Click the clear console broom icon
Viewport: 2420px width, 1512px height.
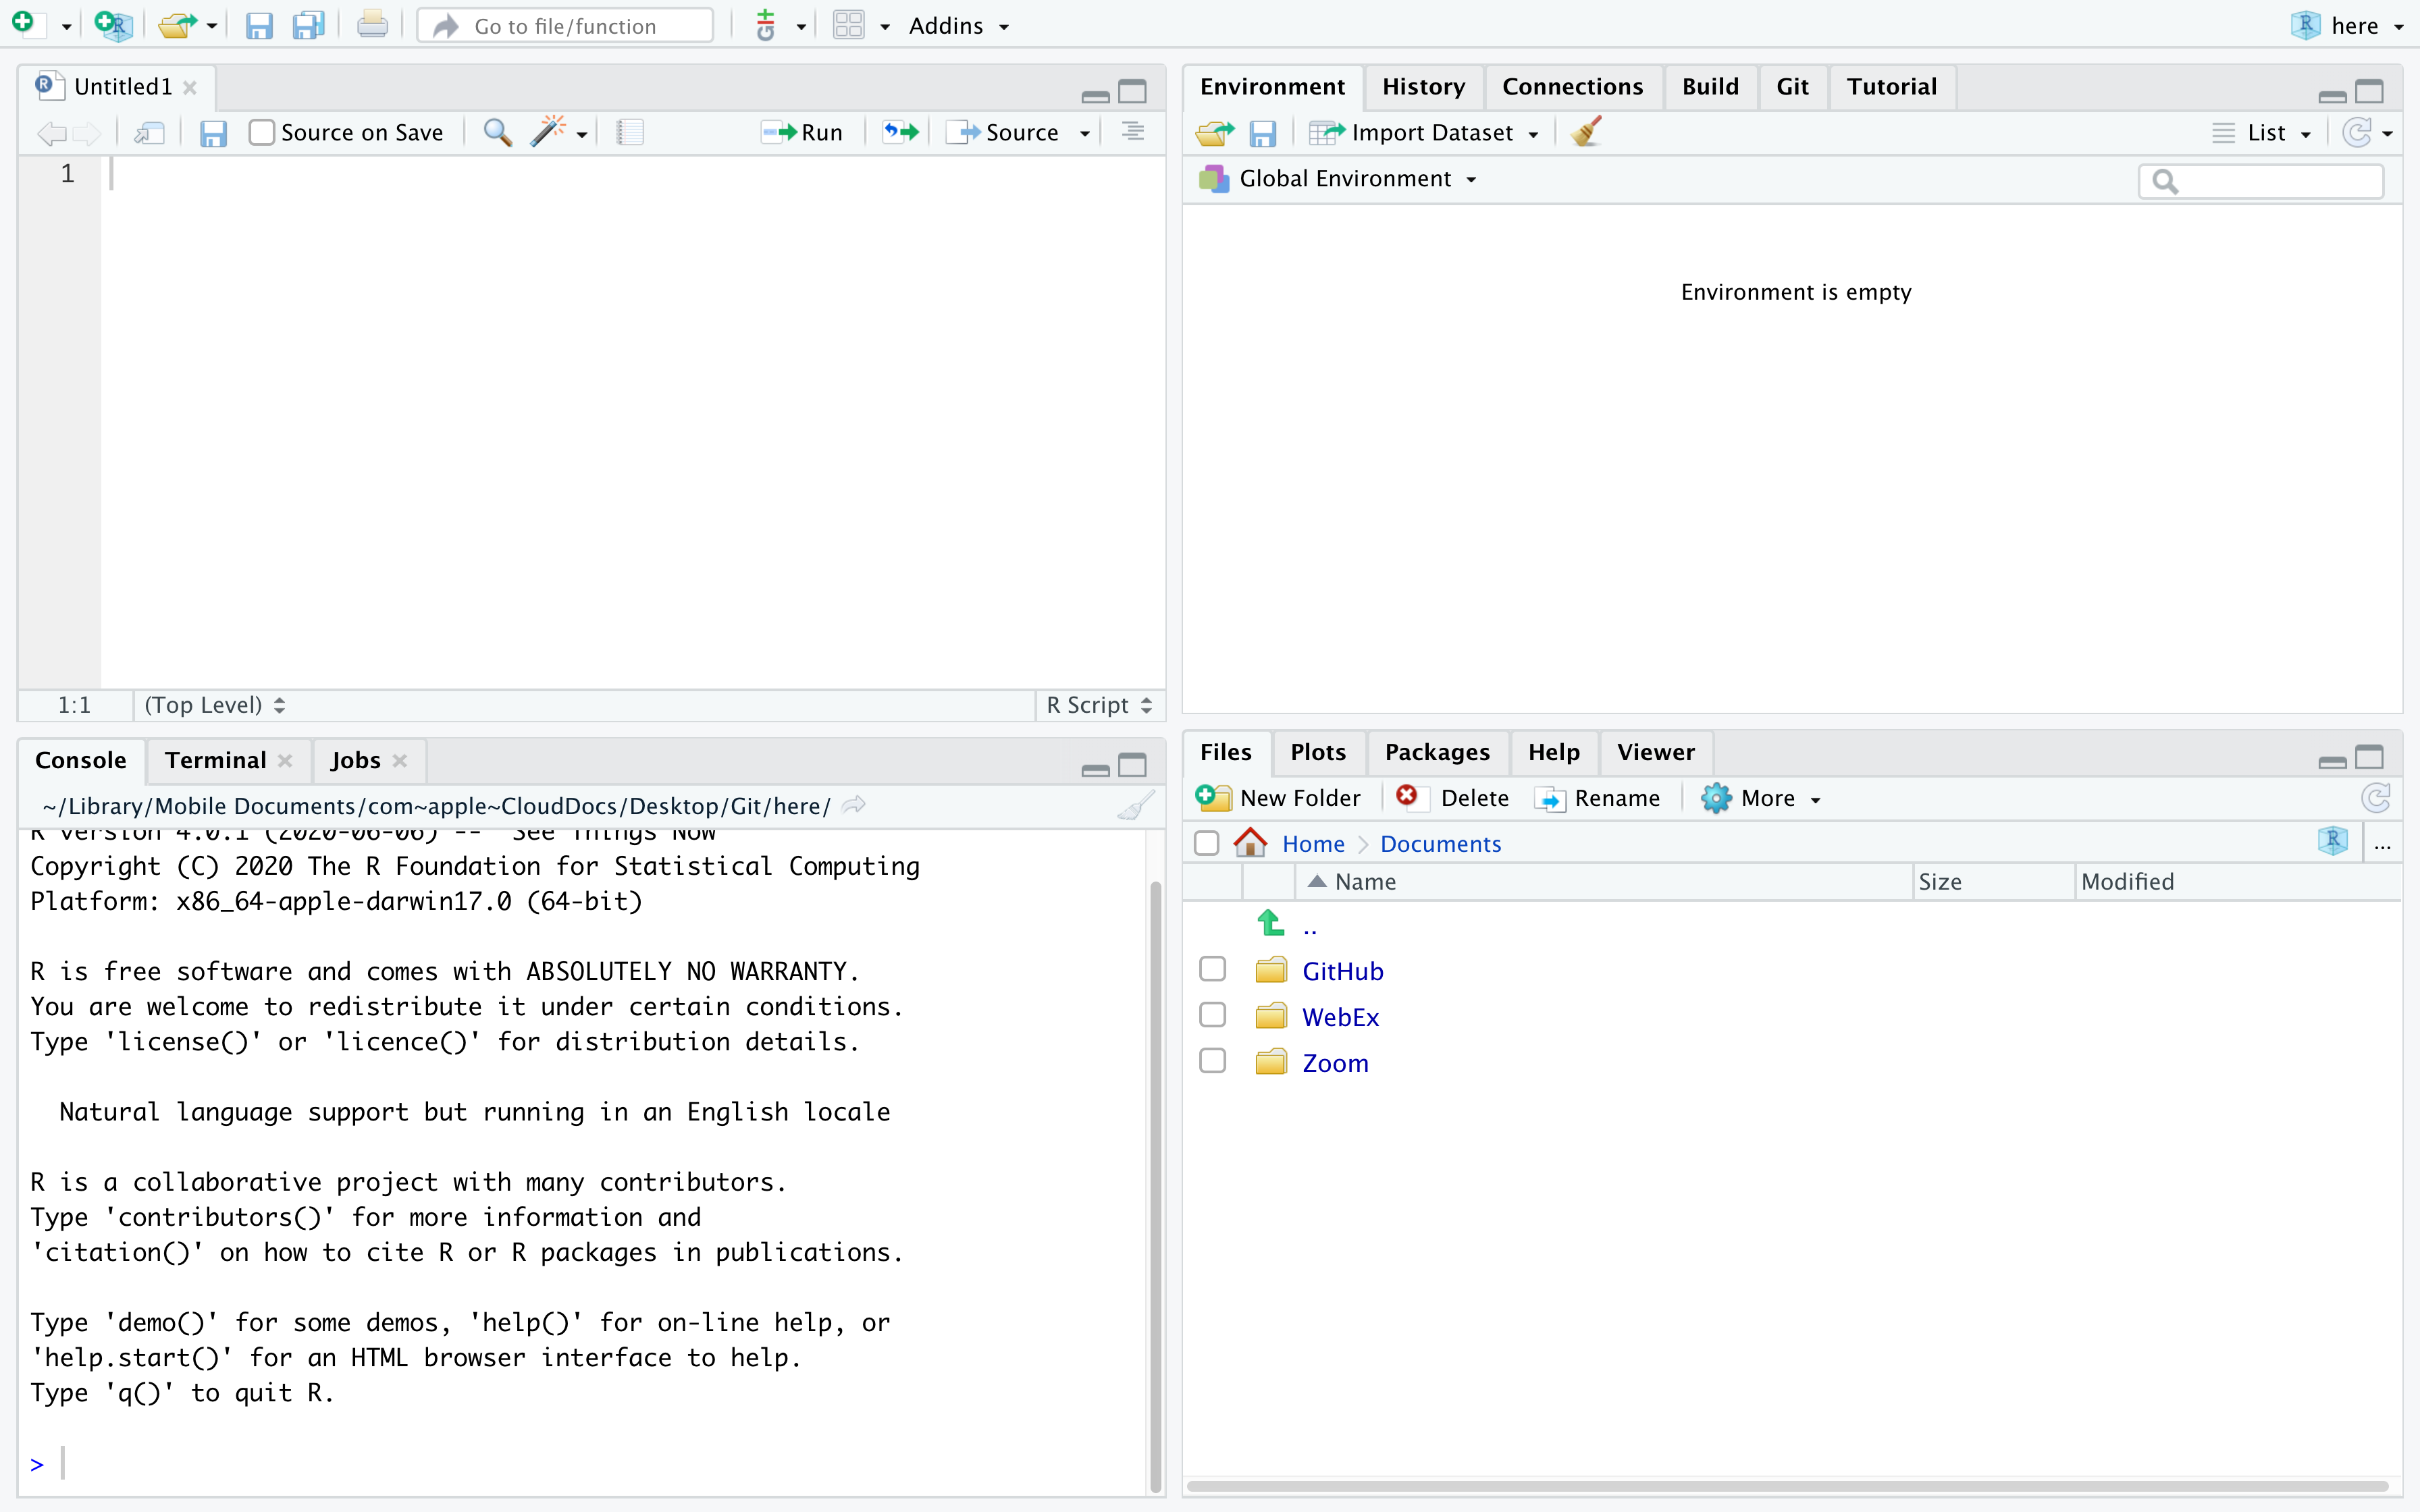1135,806
